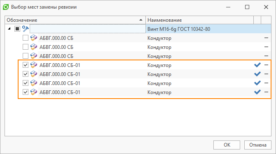Viewport: 276px width, 154px height.
Task: Sort by the Обозначение column arrow
Action: coord(141,20)
